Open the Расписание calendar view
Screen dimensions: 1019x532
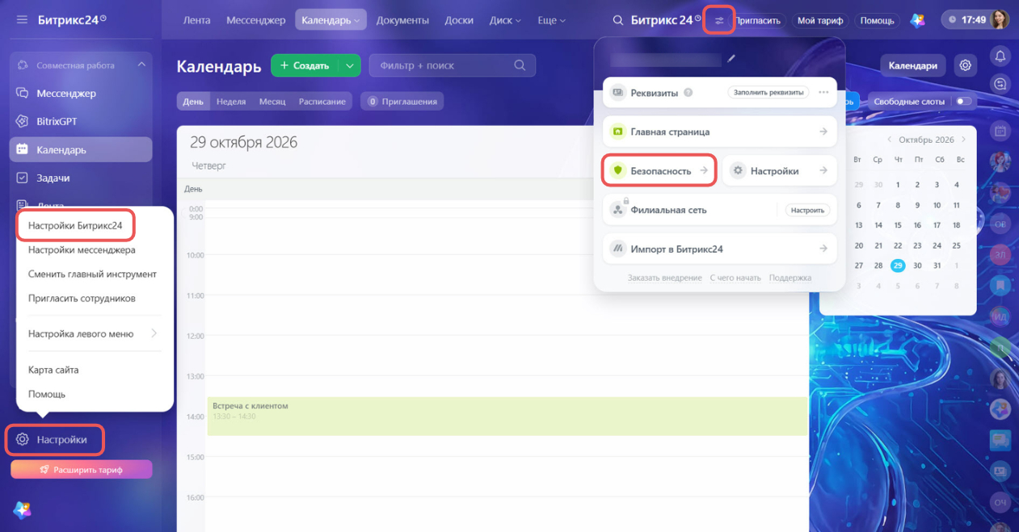pyautogui.click(x=322, y=102)
